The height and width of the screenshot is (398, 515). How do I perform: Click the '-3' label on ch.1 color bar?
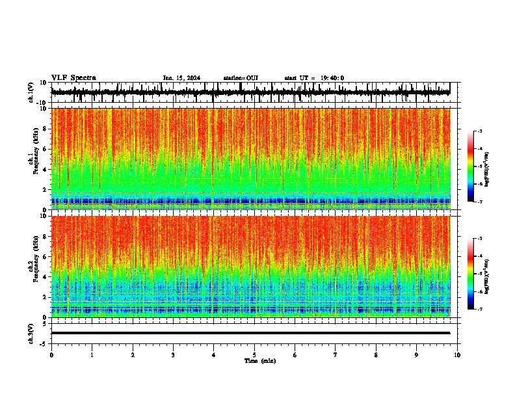pos(479,131)
